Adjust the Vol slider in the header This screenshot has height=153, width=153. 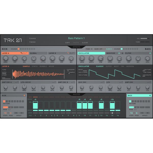click(x=145, y=39)
